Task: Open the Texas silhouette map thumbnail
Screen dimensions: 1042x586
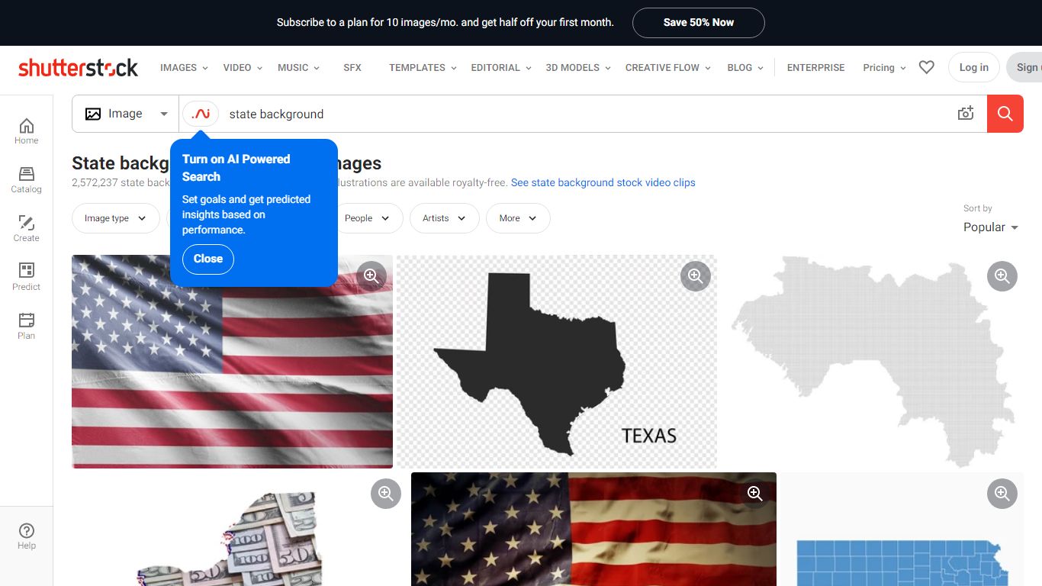Action: pos(557,361)
